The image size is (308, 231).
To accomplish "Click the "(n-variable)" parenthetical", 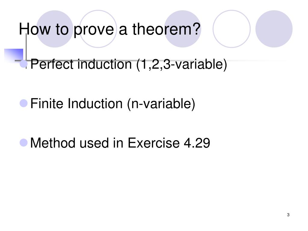I will pyautogui.click(x=161, y=104).
